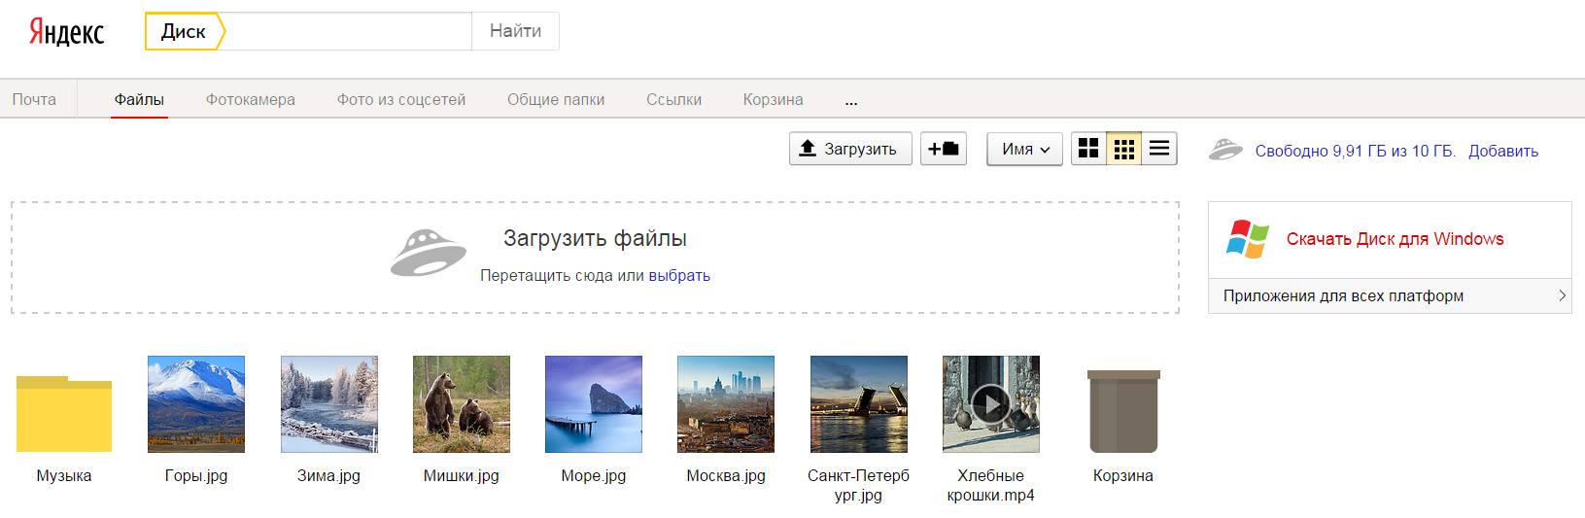This screenshot has height=518, width=1585.
Task: Click the Музыка folder name
Action: [x=64, y=475]
